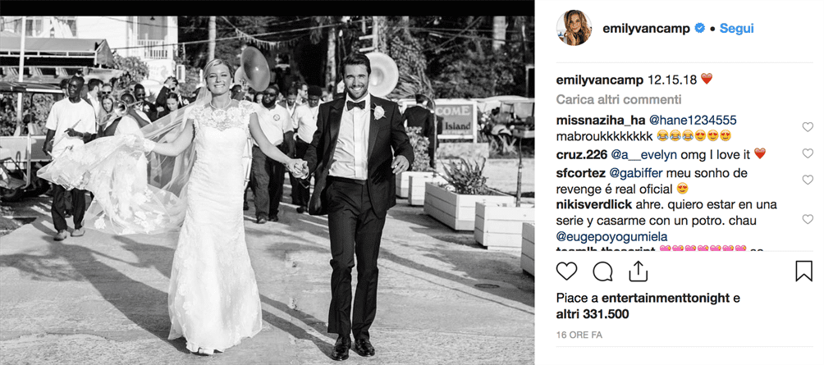Screen dimensions: 824x365
Task: Like nikisverdlick's comment heart
Action: coord(808,219)
